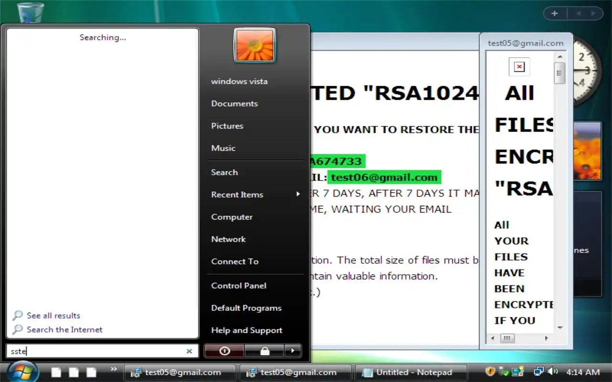Open Pictures from Start menu
Image resolution: width=612 pixels, height=382 pixels.
tap(227, 126)
